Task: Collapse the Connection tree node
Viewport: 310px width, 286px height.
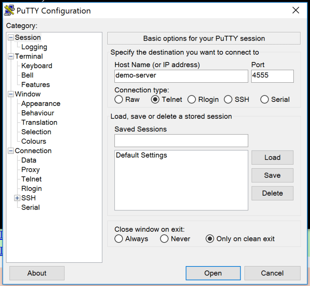Action: (x=11, y=151)
